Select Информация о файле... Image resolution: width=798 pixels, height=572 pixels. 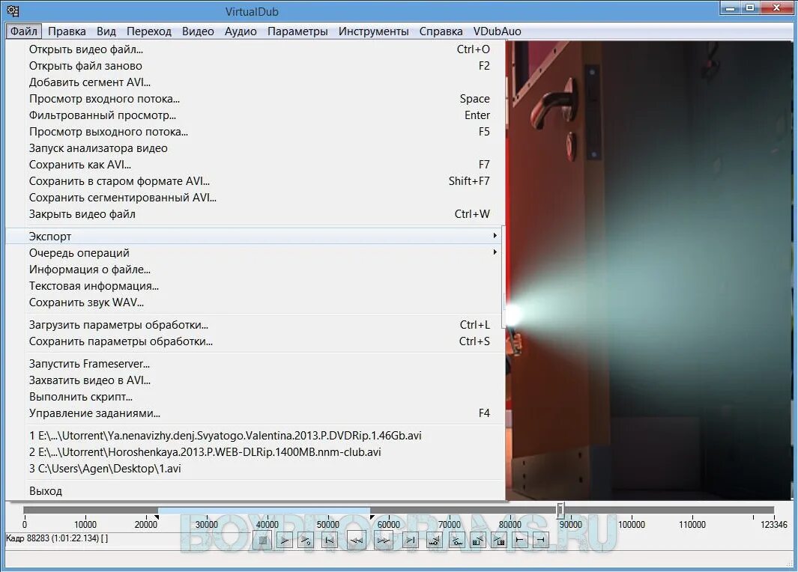click(x=253, y=270)
